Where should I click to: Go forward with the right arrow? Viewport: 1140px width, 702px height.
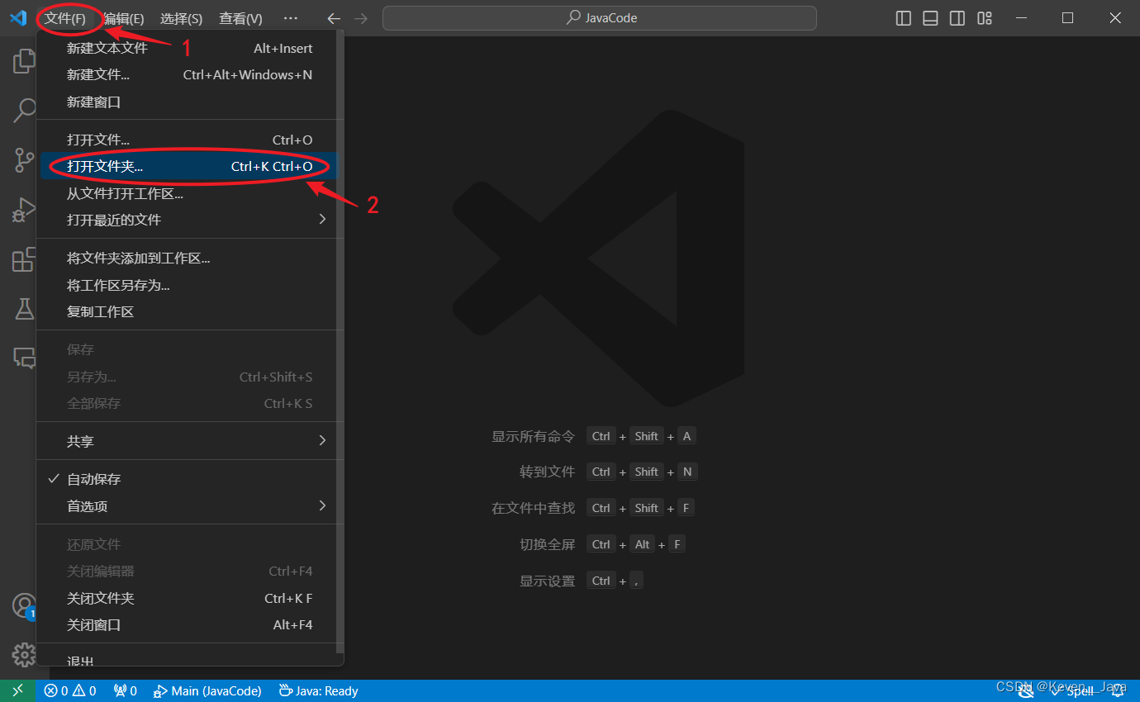pyautogui.click(x=360, y=18)
